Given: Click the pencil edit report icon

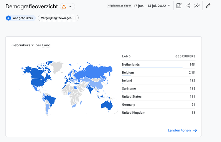Looking at the screenshot, I should [x=208, y=6].
